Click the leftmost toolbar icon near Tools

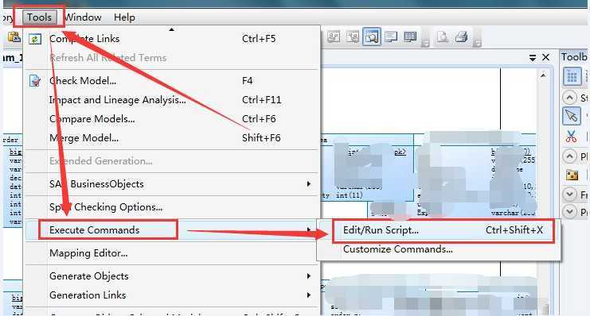(14, 37)
